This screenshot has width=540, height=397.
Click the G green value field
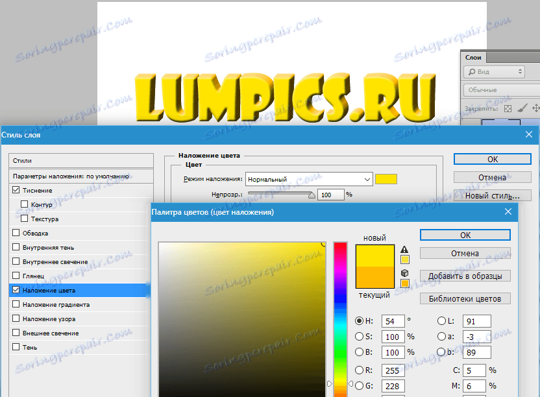[x=393, y=385]
